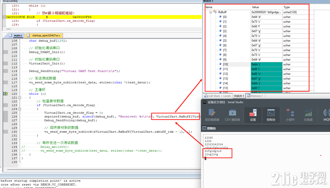Click the Watch 1 panel title bar
Image resolution: width=330 pixels, height=188 pixels.
tap(266, 1)
